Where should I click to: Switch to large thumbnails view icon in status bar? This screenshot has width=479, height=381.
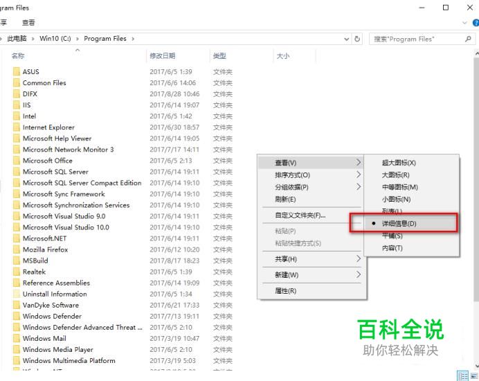click(473, 375)
